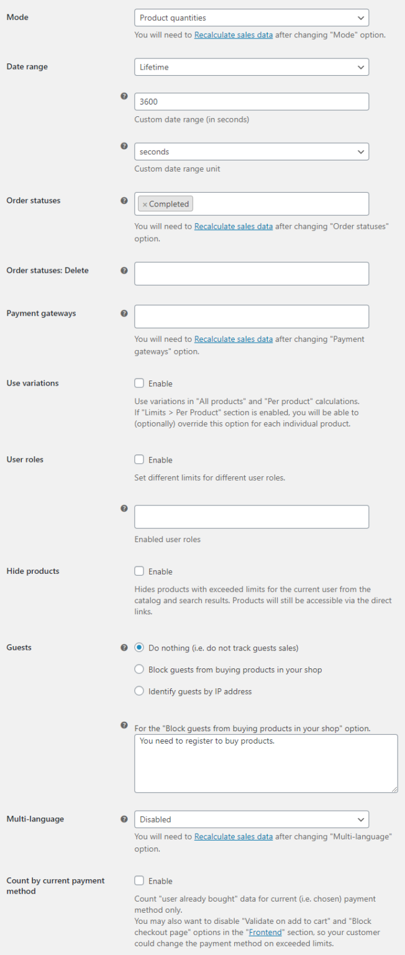
Task: Open the custom date range unit dropdown
Action: (x=252, y=151)
